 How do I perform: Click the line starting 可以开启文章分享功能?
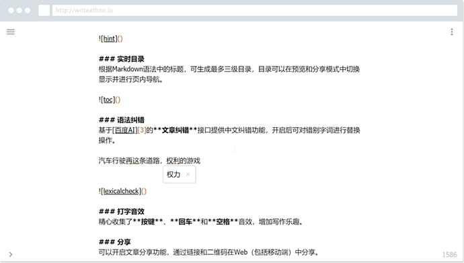pos(208,252)
